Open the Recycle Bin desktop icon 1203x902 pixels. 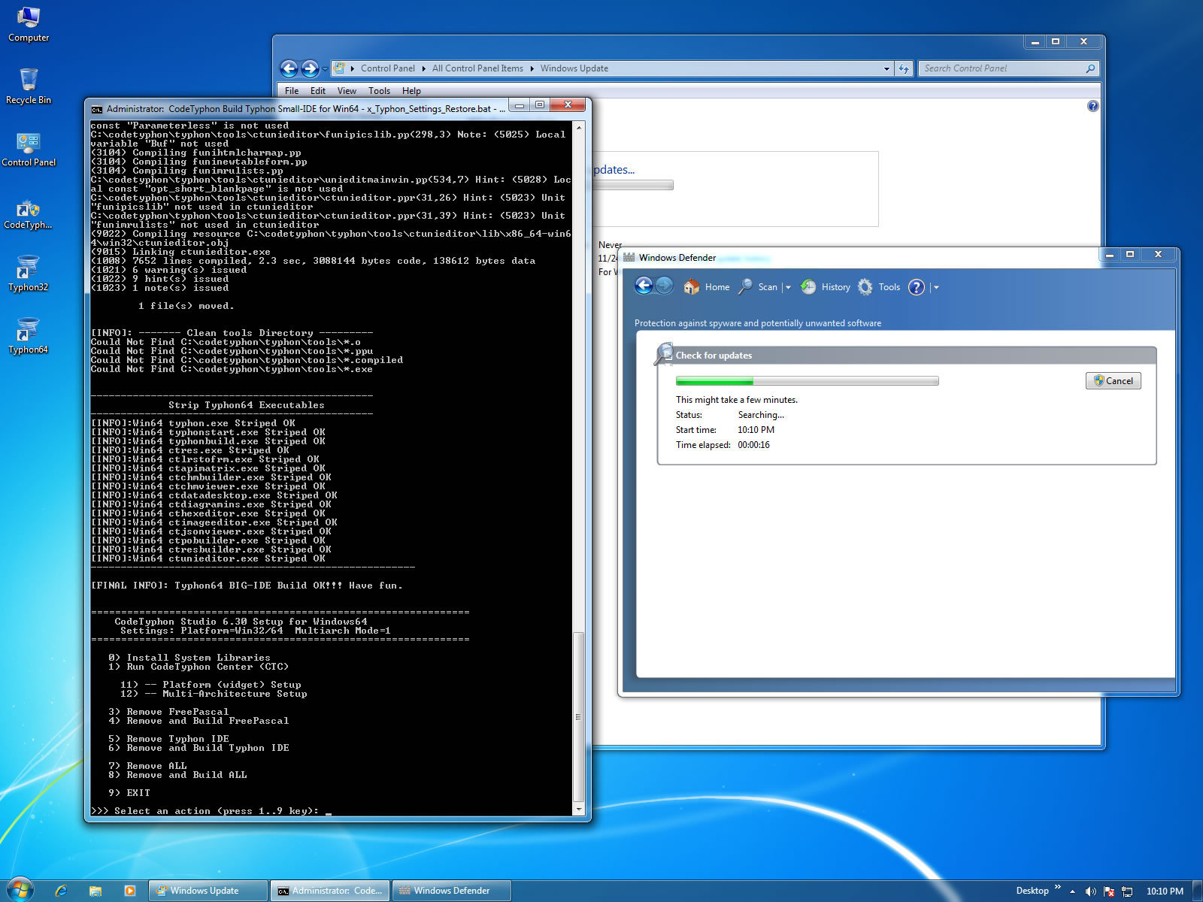point(29,86)
